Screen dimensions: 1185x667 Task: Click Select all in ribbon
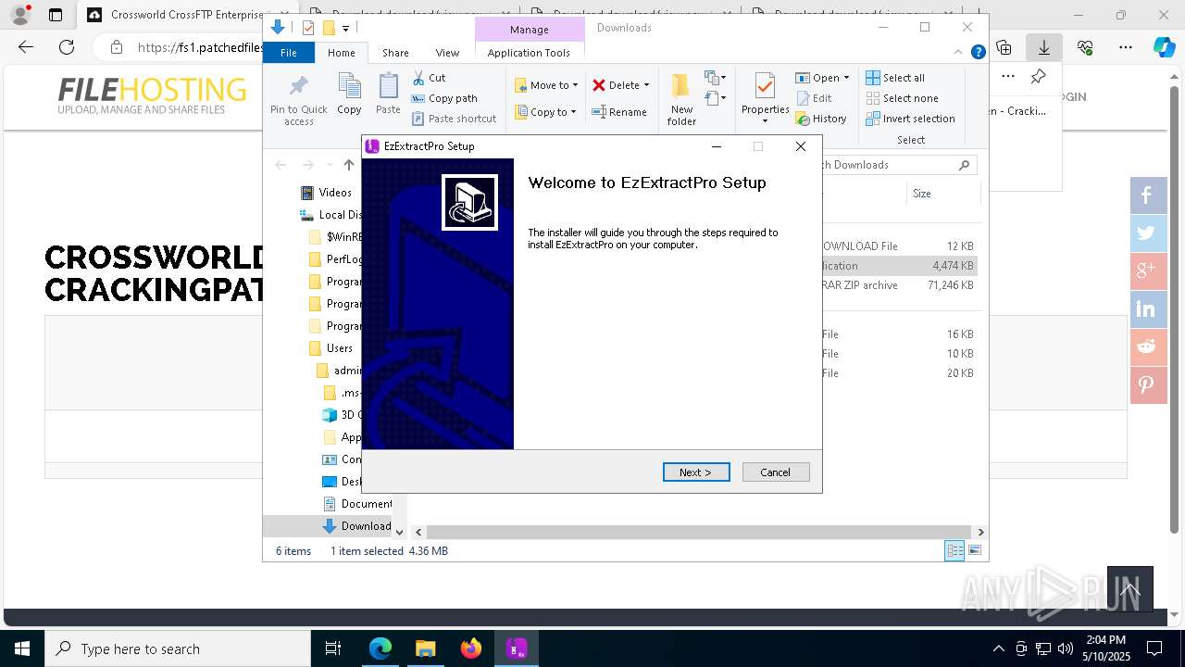pyautogui.click(x=895, y=78)
